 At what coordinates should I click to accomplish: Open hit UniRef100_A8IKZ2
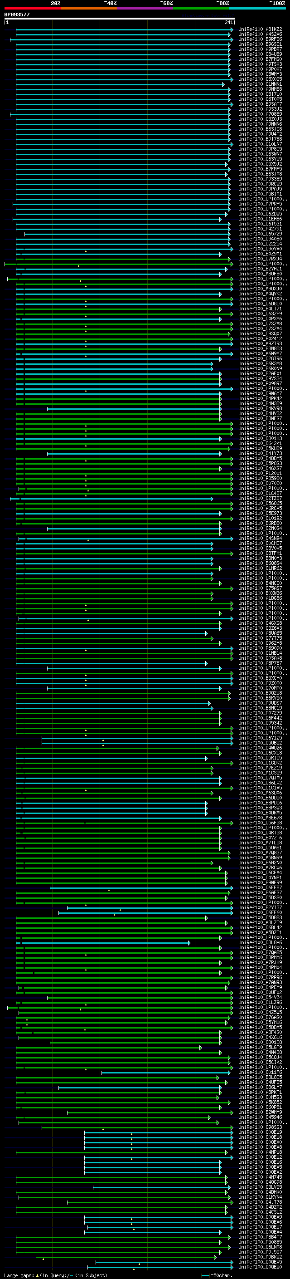coord(260,29)
